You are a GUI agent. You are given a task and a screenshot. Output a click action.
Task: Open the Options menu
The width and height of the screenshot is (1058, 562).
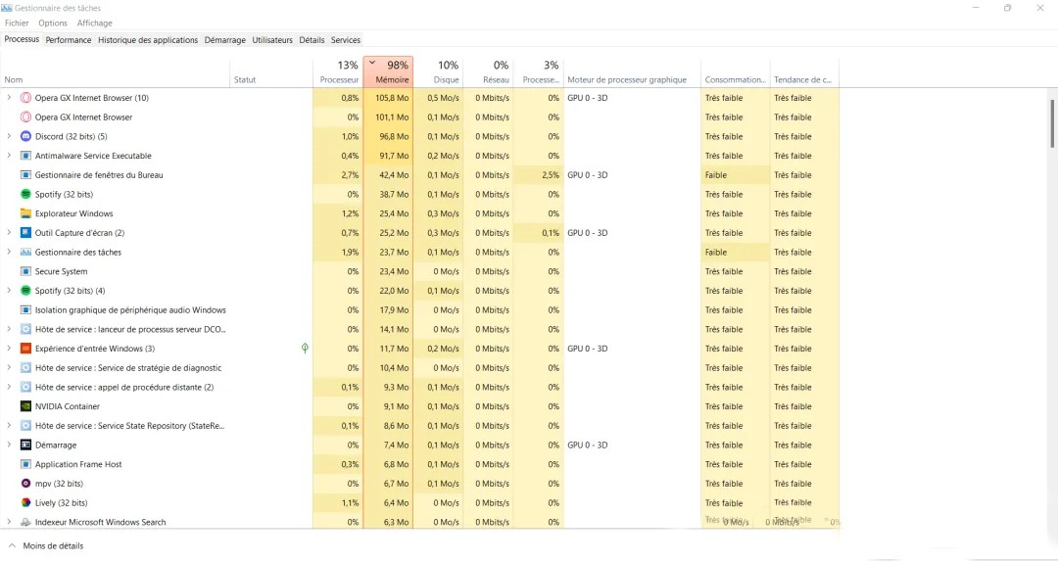(x=53, y=23)
